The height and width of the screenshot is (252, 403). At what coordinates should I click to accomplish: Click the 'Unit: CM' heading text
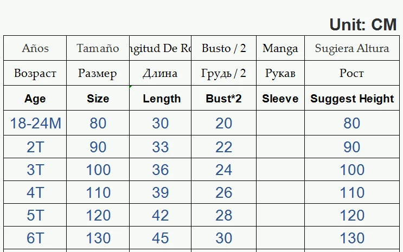[363, 24]
